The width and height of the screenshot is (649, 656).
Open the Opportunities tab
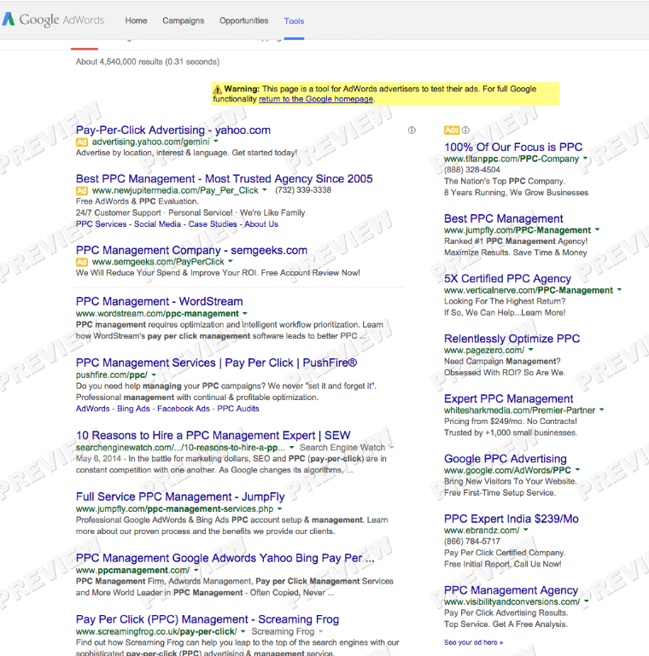pyautogui.click(x=243, y=20)
